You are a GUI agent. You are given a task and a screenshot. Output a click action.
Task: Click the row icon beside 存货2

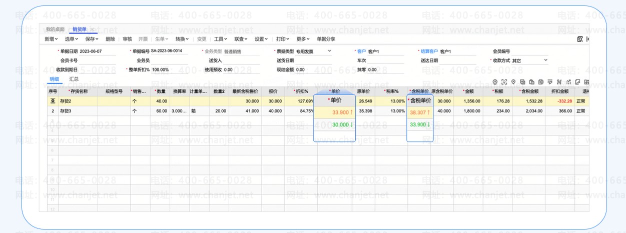tap(52, 101)
